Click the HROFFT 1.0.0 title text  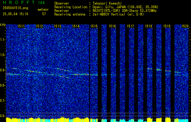coord(24,2)
